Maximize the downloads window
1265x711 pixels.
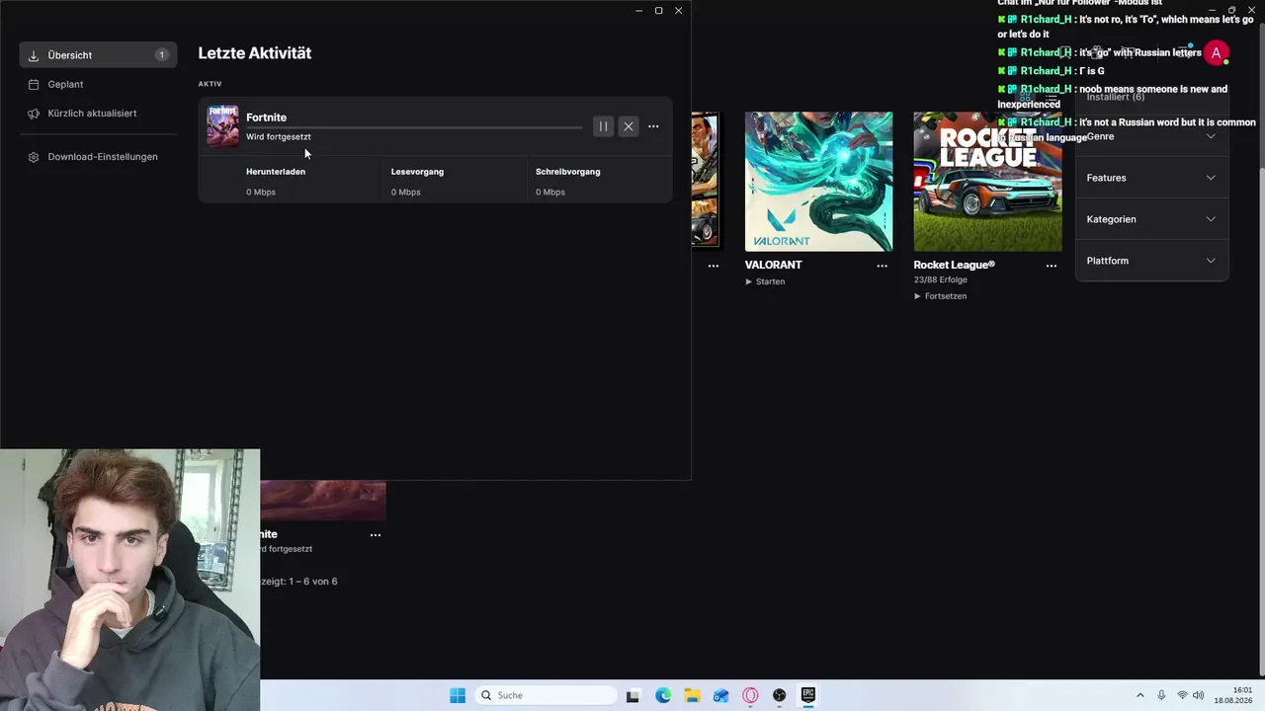[658, 10]
